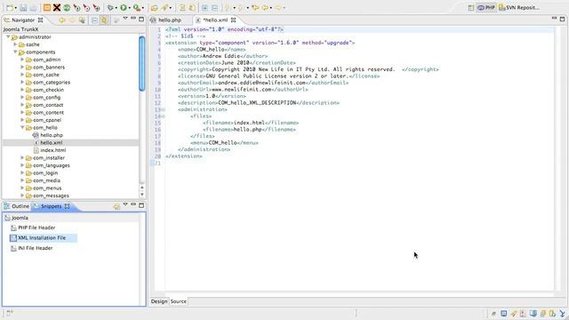Minimize the Navigator panel
The width and height of the screenshot is (569, 320).
pos(133,18)
